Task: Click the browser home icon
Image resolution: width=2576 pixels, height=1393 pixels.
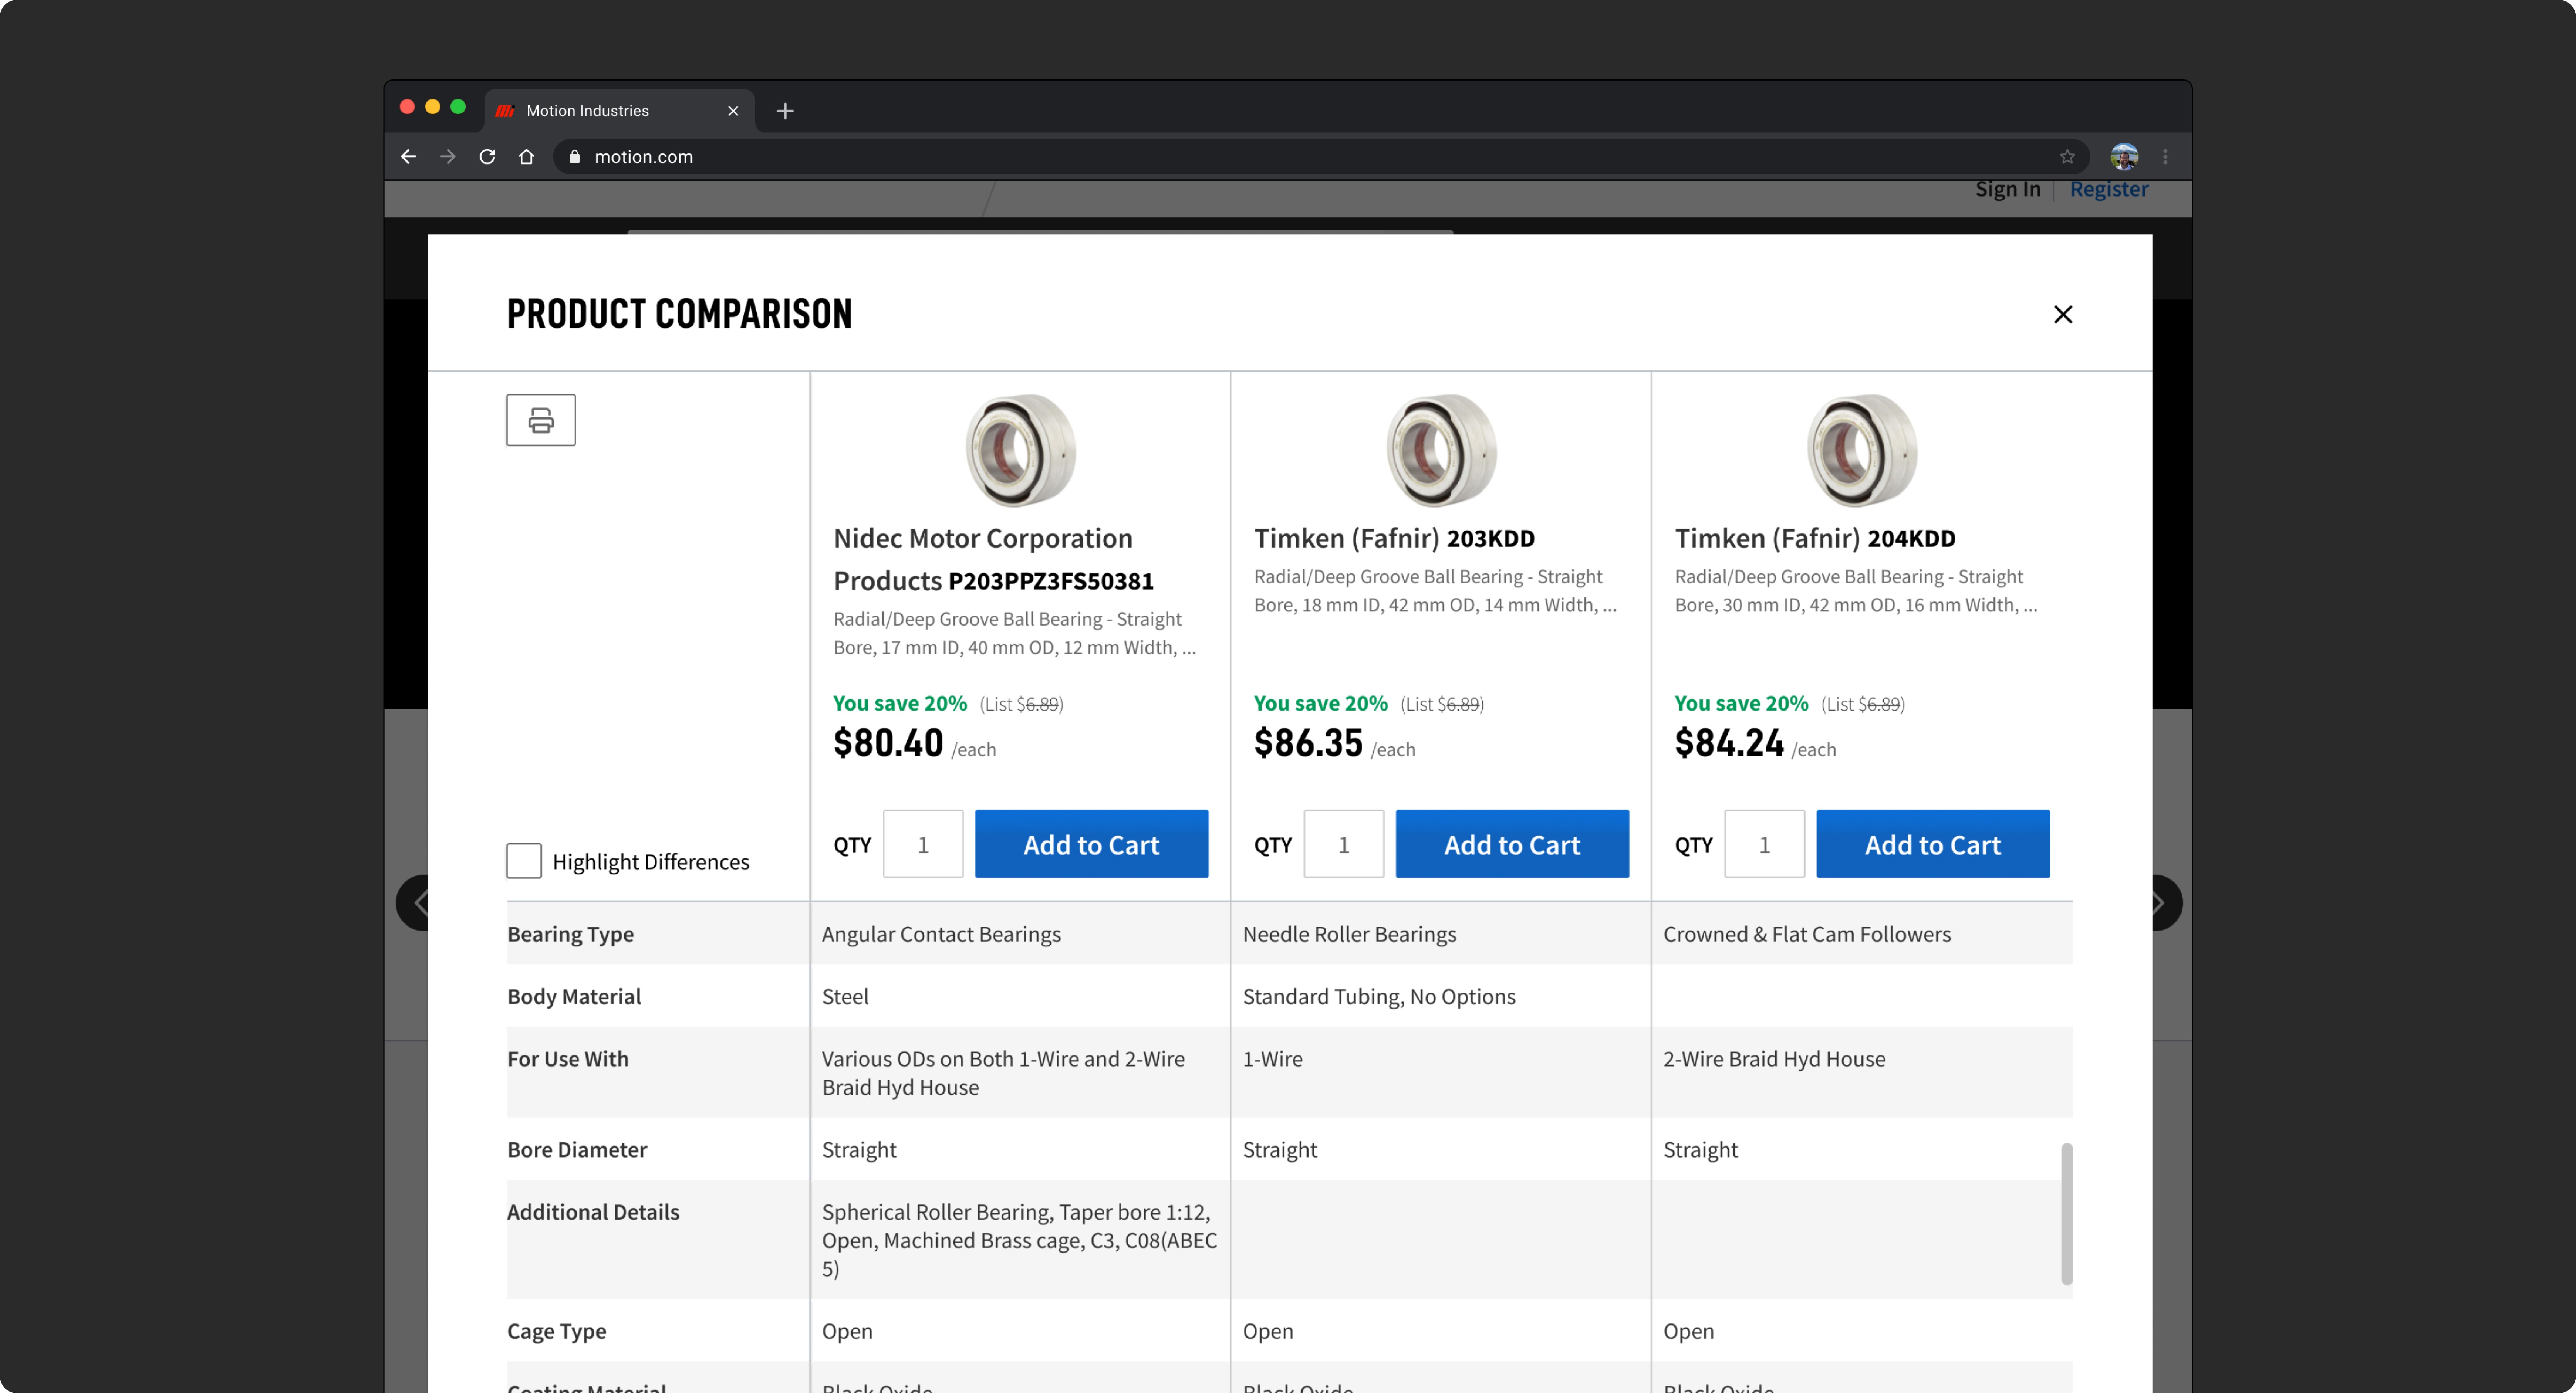Action: pos(526,157)
